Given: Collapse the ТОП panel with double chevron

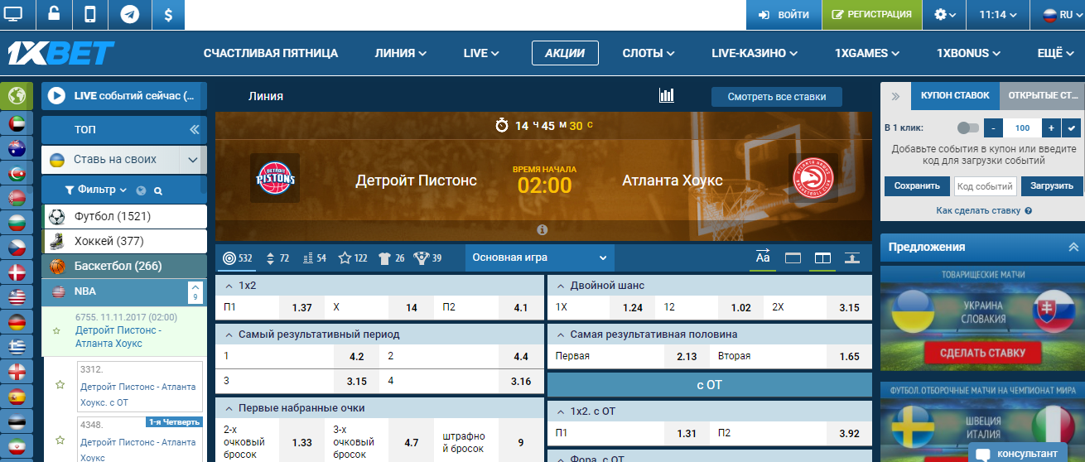Looking at the screenshot, I should click(195, 130).
